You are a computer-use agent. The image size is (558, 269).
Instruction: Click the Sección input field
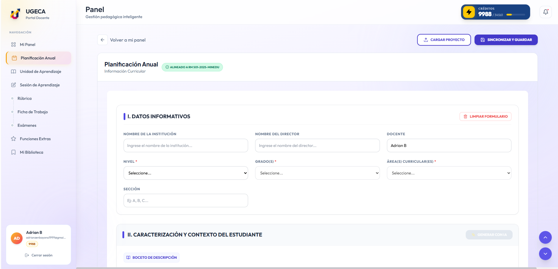pyautogui.click(x=186, y=201)
